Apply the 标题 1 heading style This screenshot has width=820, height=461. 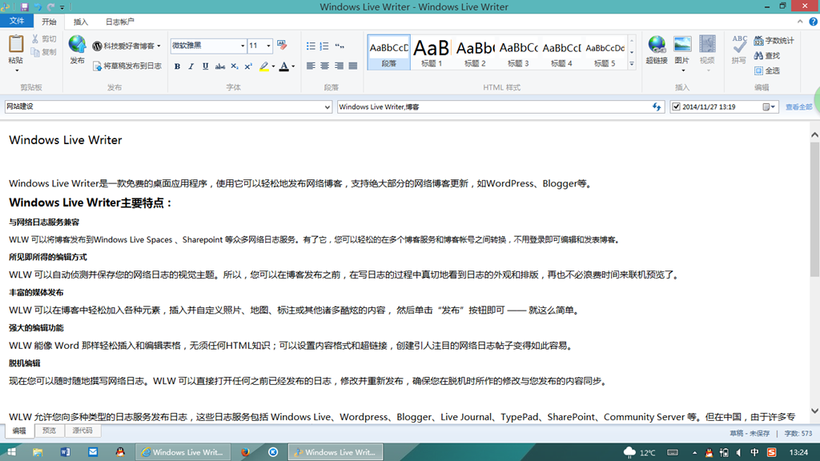tap(432, 52)
